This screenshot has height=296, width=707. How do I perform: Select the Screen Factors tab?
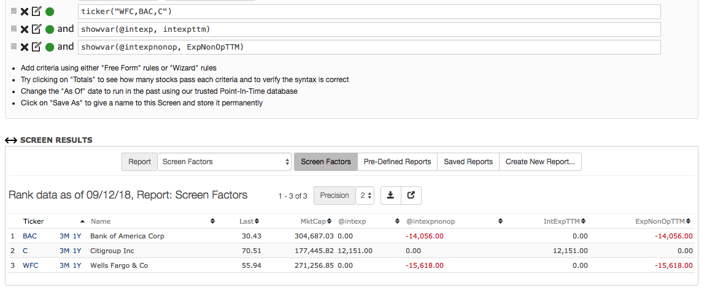[326, 162]
